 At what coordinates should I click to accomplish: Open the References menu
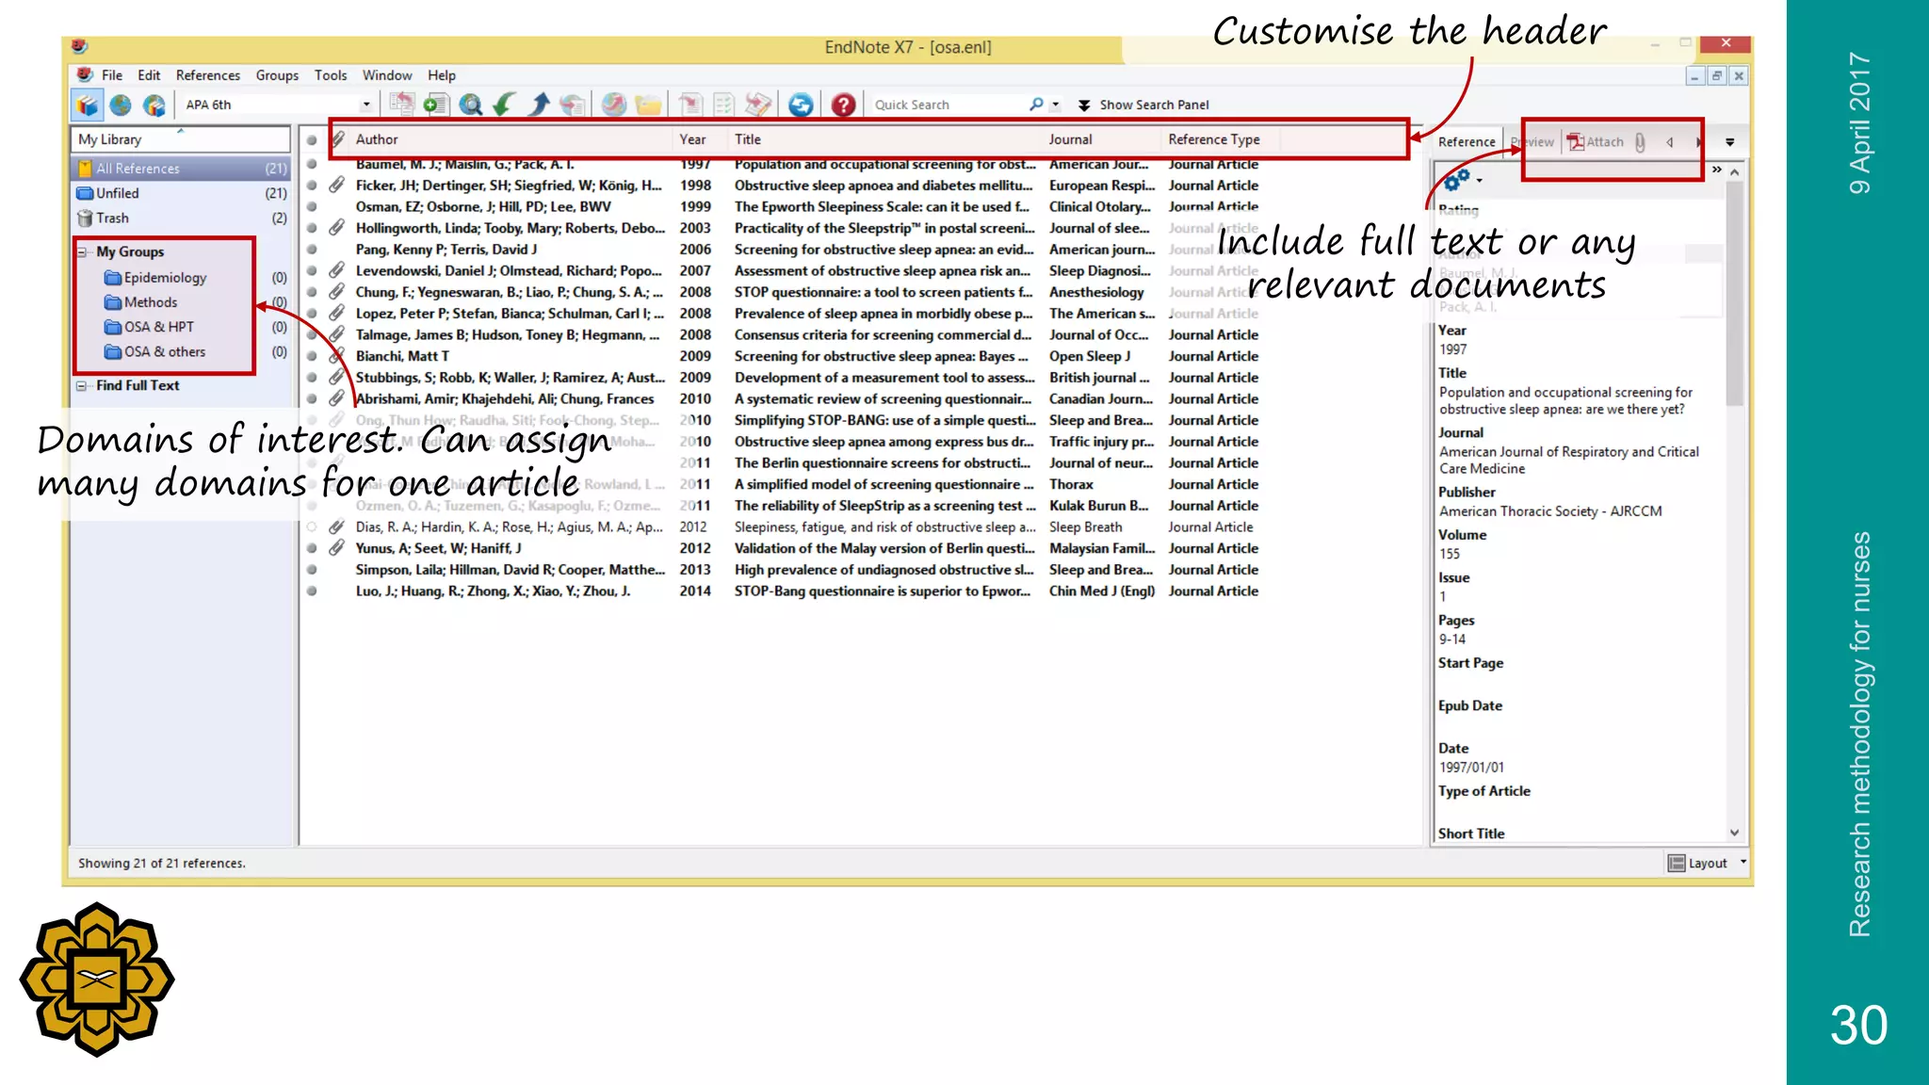207,75
